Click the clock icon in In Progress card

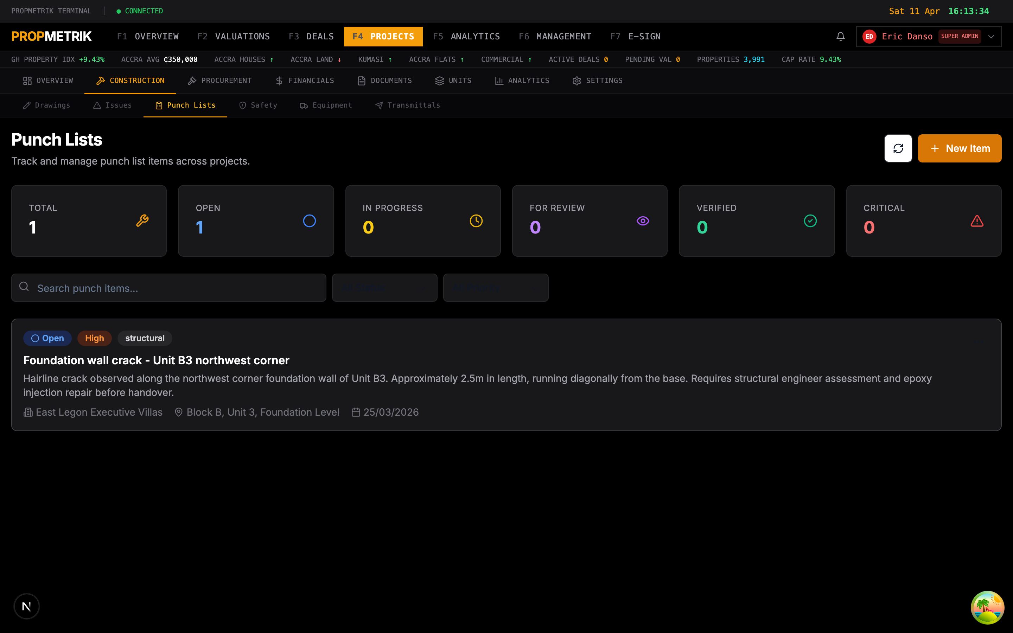pyautogui.click(x=476, y=220)
